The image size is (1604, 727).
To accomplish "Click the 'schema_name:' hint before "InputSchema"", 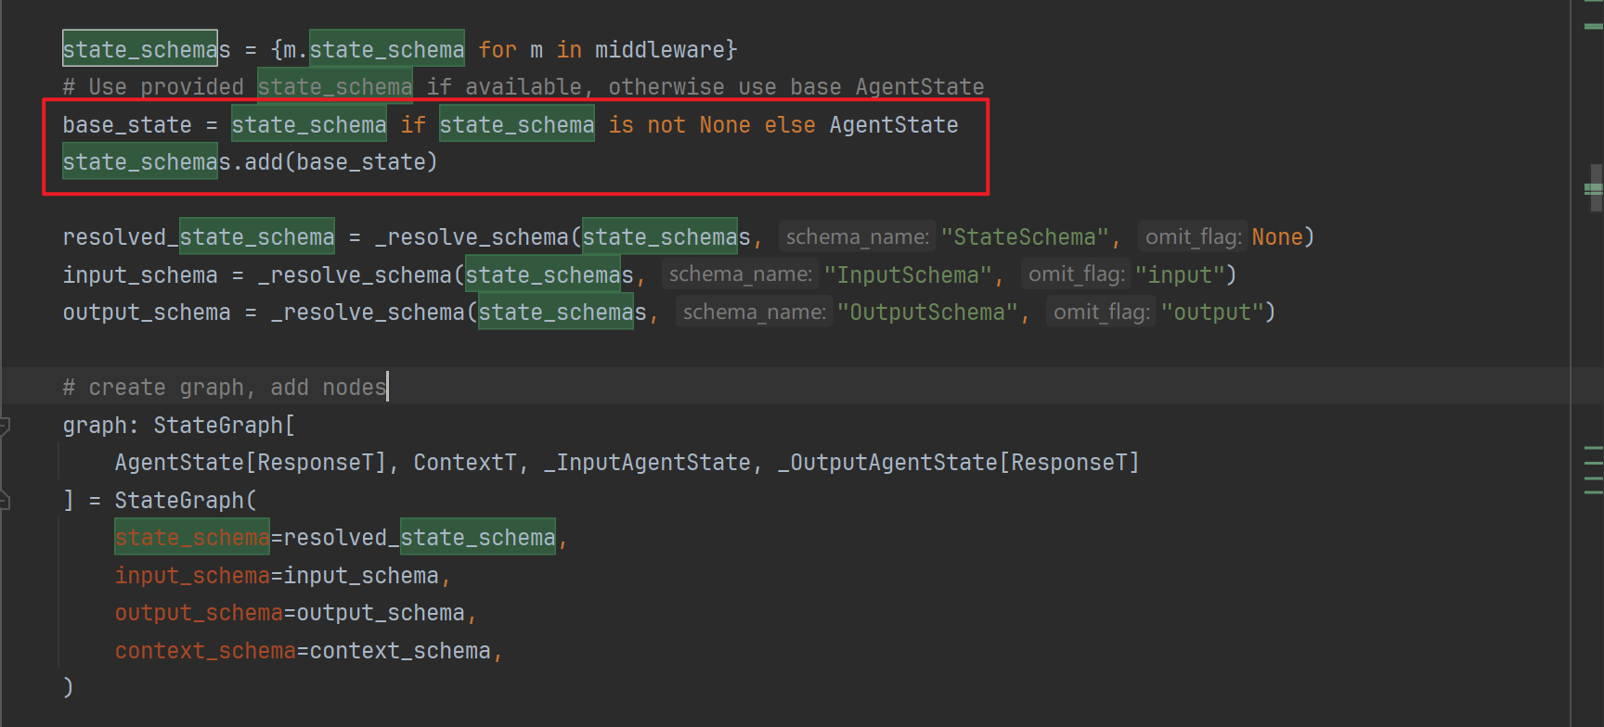I will click(x=740, y=275).
